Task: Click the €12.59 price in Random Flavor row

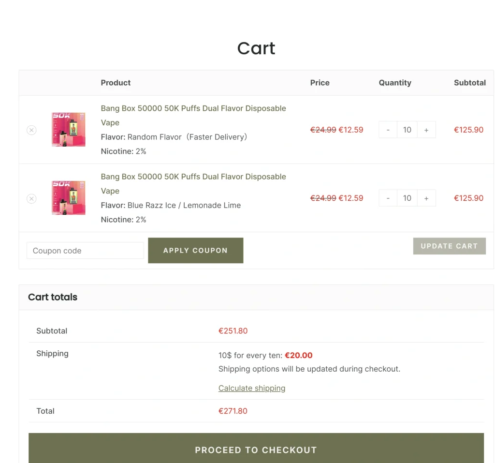Action: point(351,130)
